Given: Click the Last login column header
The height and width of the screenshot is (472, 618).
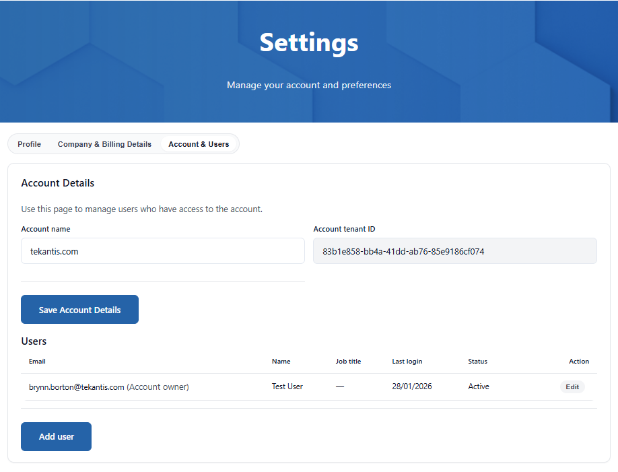Looking at the screenshot, I should tap(407, 362).
